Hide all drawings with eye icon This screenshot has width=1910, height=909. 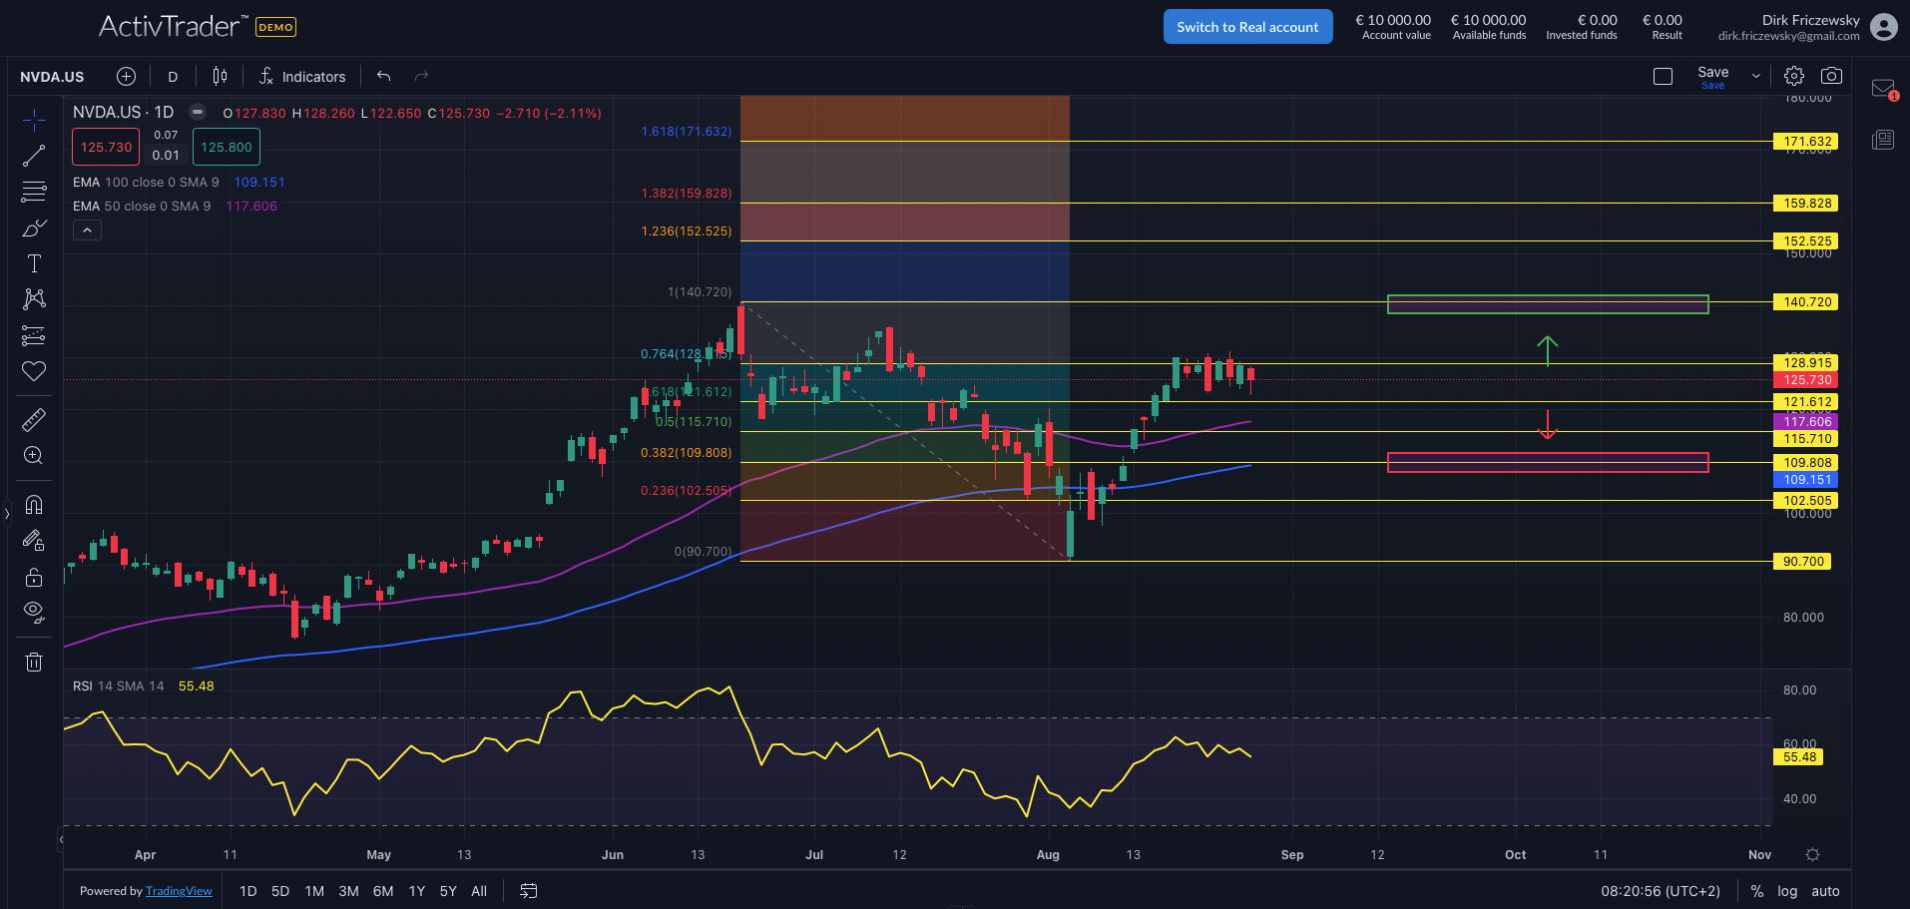(34, 612)
